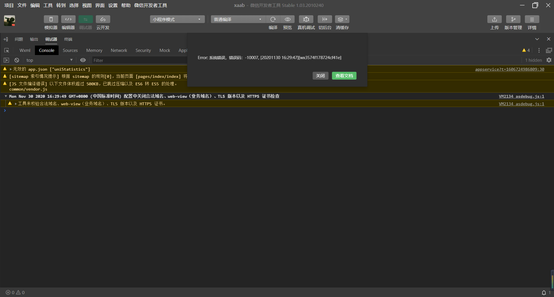Click the 关闭 button in the error dialog
The image size is (554, 297).
(x=320, y=76)
